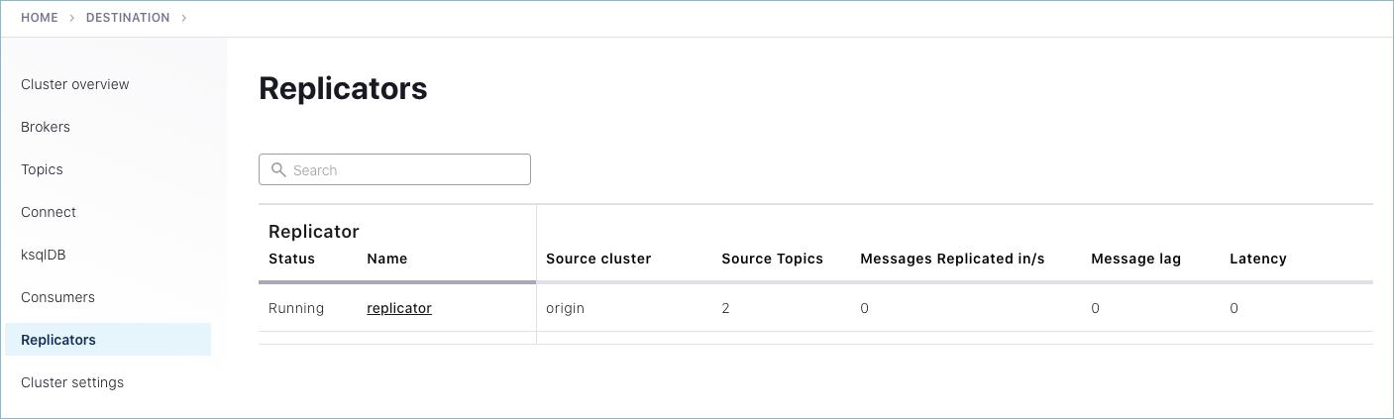The image size is (1394, 419).
Task: Click Messages Replicated in/s header
Action: point(952,259)
